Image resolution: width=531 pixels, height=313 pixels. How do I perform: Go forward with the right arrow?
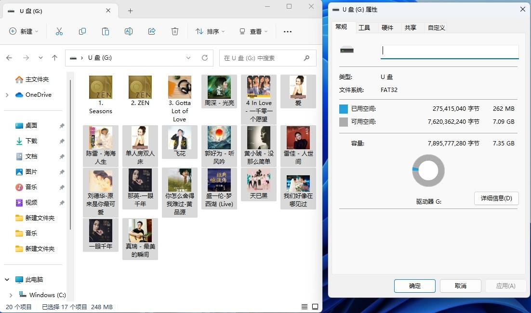pos(26,58)
